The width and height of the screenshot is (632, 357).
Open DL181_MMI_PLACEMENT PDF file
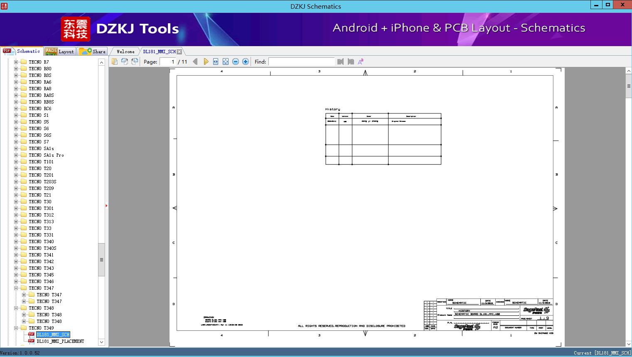pos(60,341)
